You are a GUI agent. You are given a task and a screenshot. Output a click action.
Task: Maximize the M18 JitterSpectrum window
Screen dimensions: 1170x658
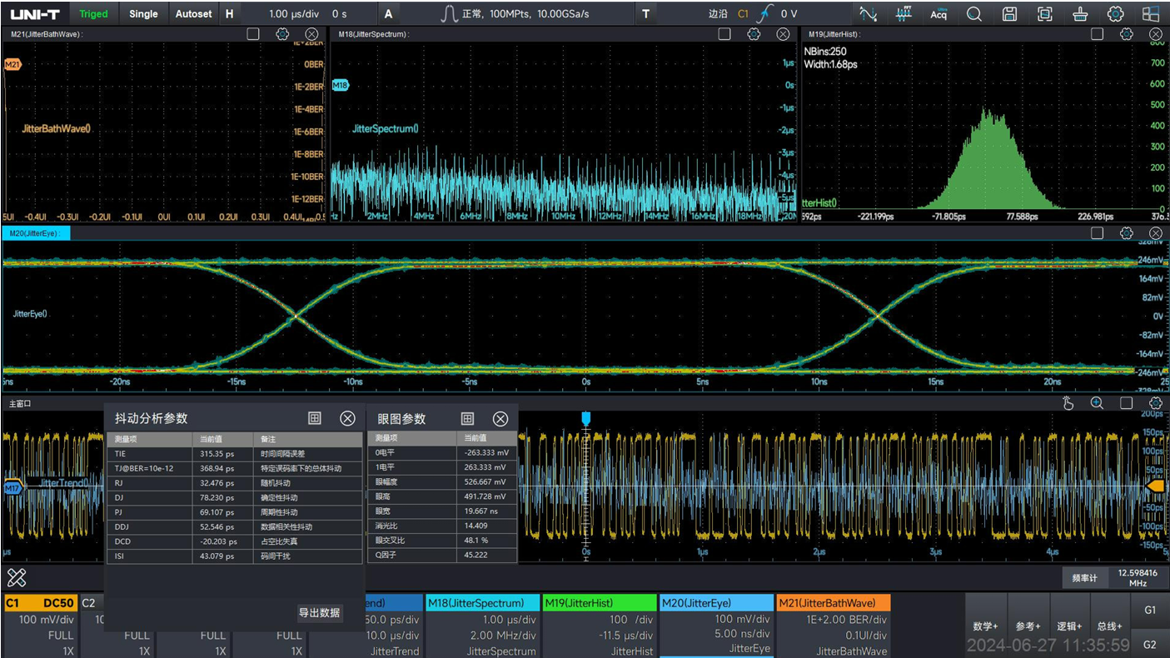tap(724, 34)
